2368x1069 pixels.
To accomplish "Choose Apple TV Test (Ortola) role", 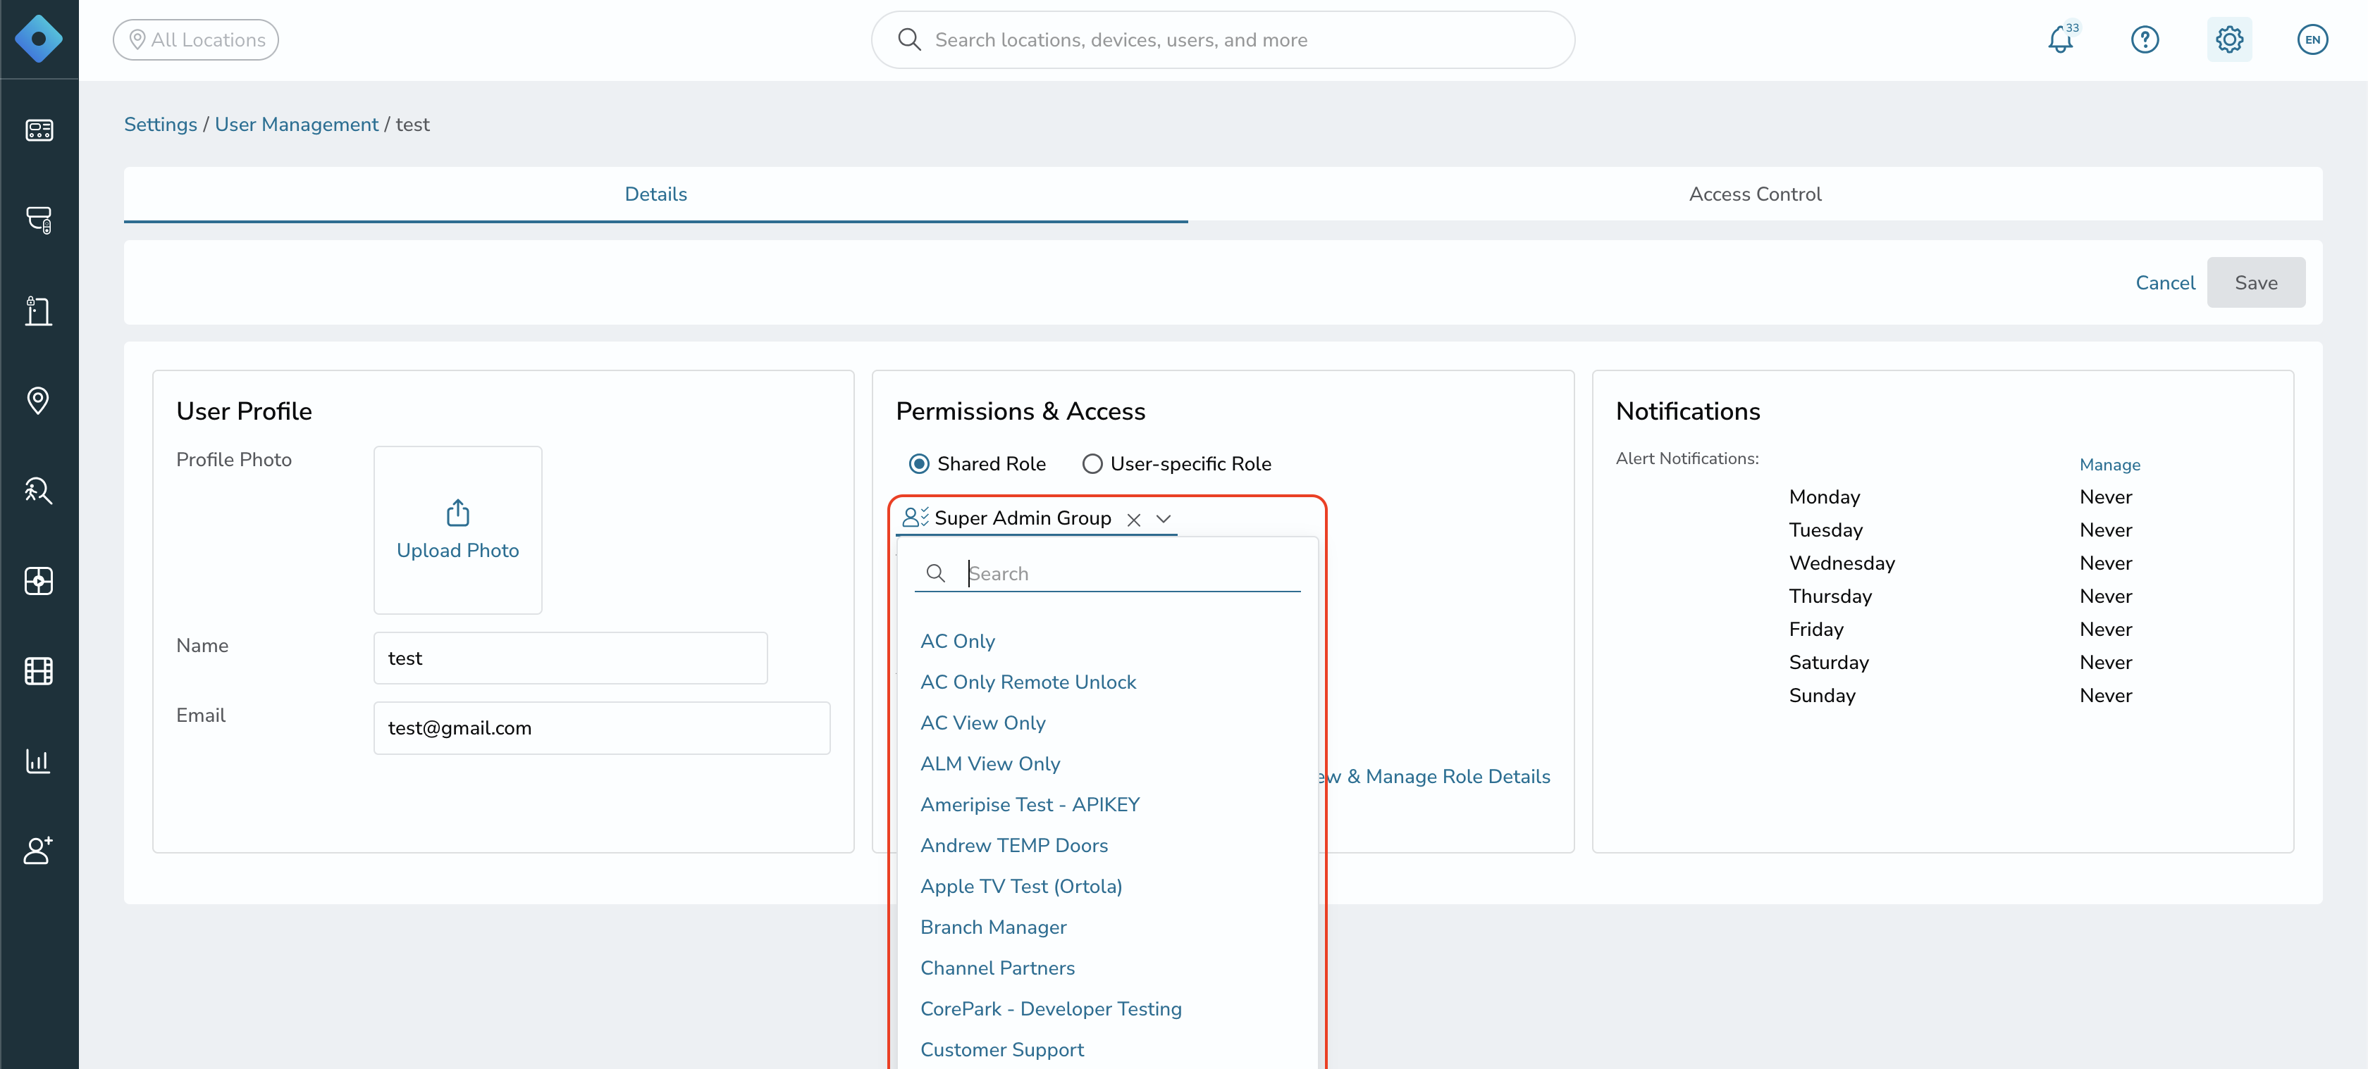I will 1021,886.
